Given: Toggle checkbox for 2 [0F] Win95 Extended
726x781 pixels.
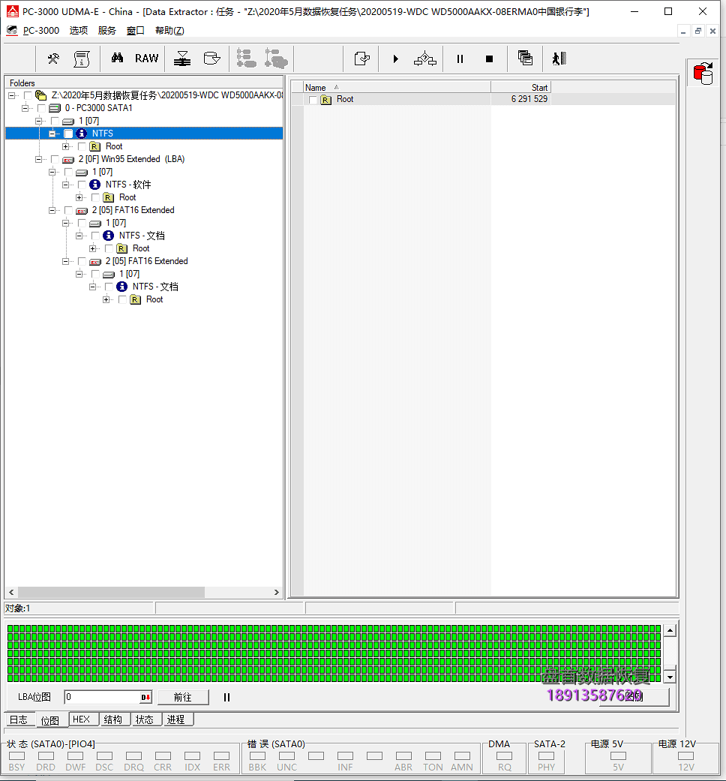Looking at the screenshot, I should [x=55, y=159].
